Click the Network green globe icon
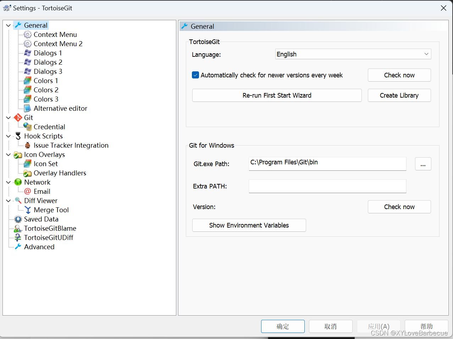Image resolution: width=453 pixels, height=339 pixels. tap(18, 182)
